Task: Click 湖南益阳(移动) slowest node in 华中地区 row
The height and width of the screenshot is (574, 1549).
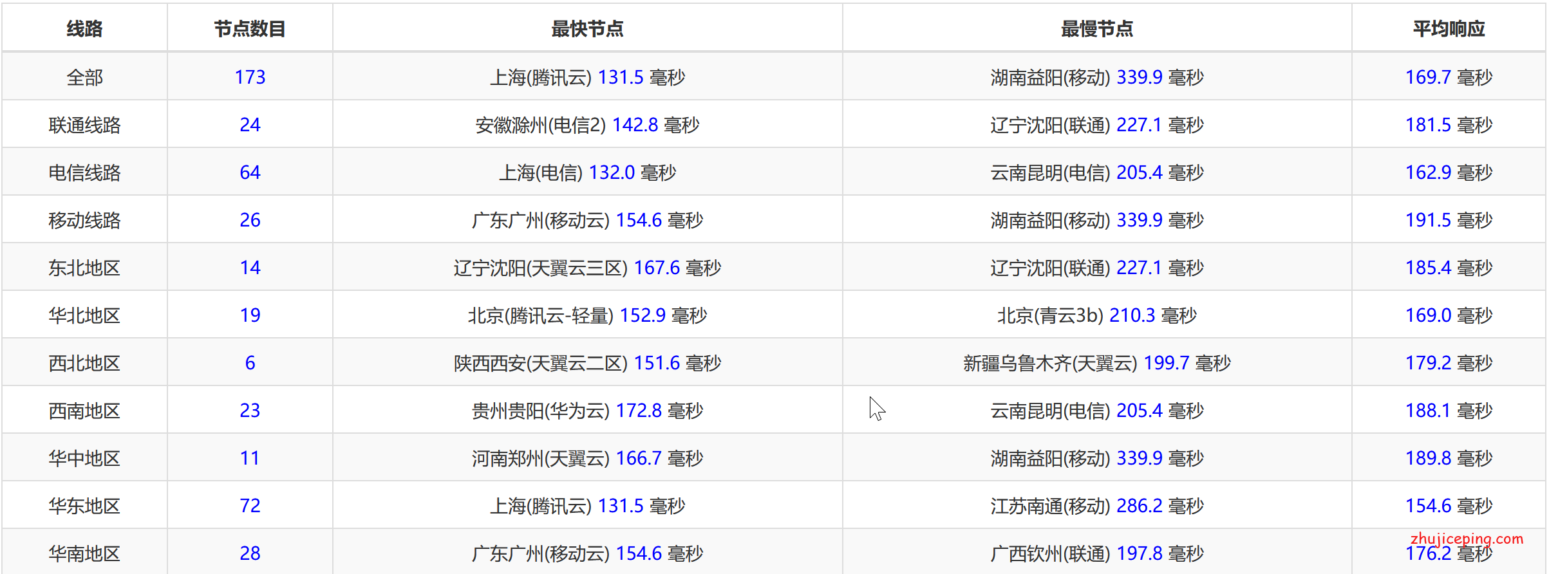Action: click(1097, 458)
